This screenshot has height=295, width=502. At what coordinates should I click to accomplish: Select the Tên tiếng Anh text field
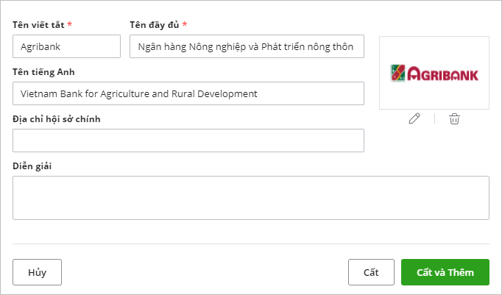(x=188, y=93)
